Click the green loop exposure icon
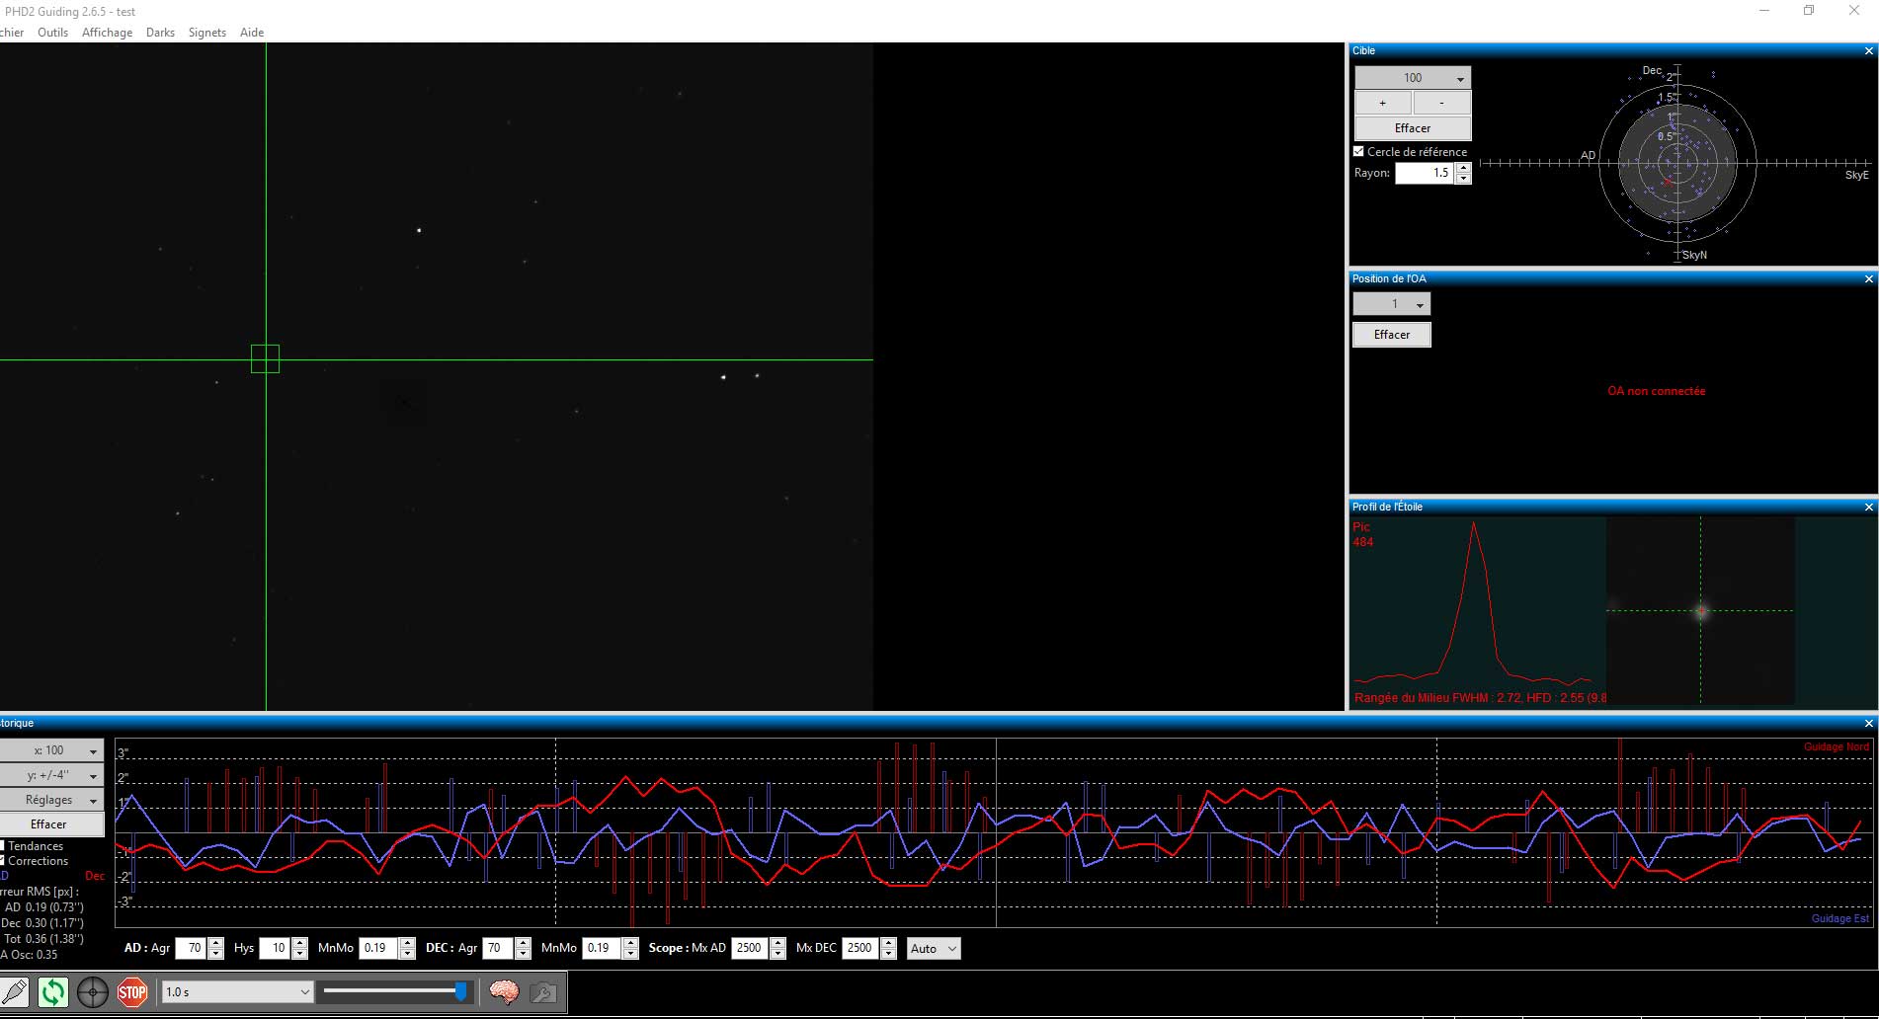The image size is (1879, 1019). point(53,992)
